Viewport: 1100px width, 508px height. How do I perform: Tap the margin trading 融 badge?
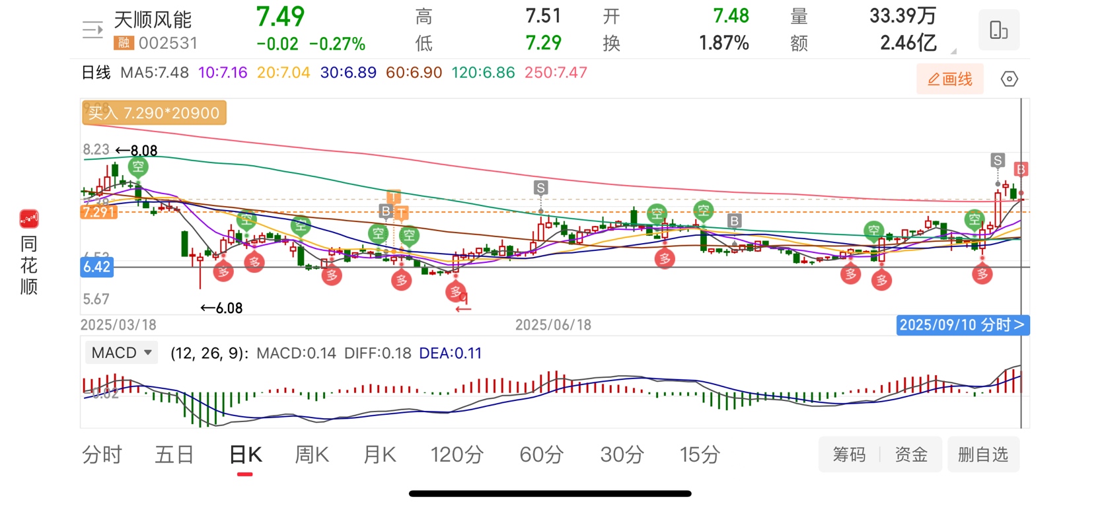[124, 44]
